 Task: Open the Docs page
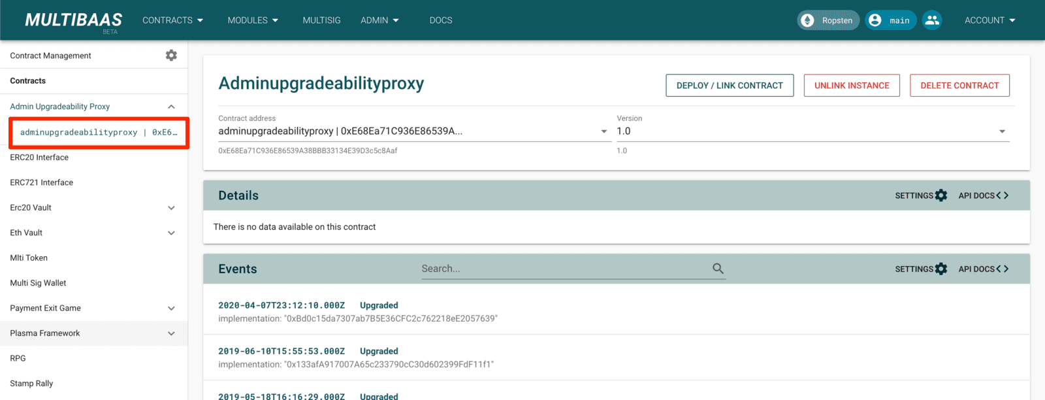click(x=441, y=20)
